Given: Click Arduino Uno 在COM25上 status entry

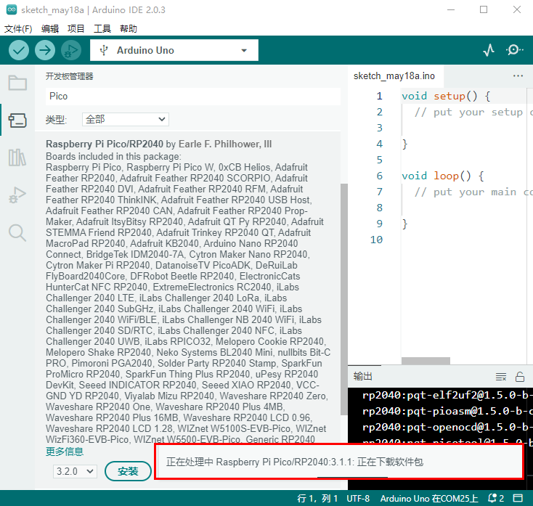Looking at the screenshot, I should 429,499.
